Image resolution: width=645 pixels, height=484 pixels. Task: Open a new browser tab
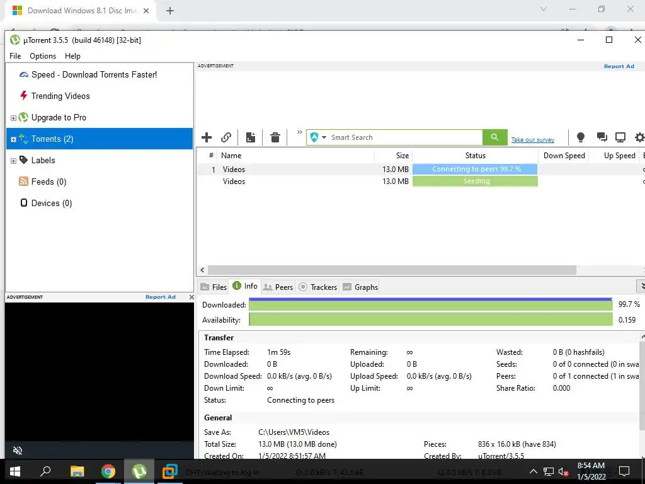tap(170, 11)
